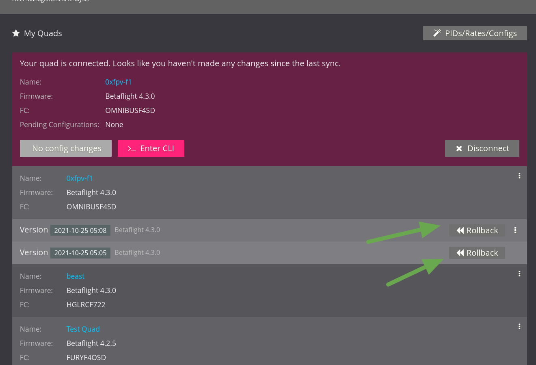This screenshot has width=536, height=365.
Task: Open the Test Quad link
Action: 83,329
